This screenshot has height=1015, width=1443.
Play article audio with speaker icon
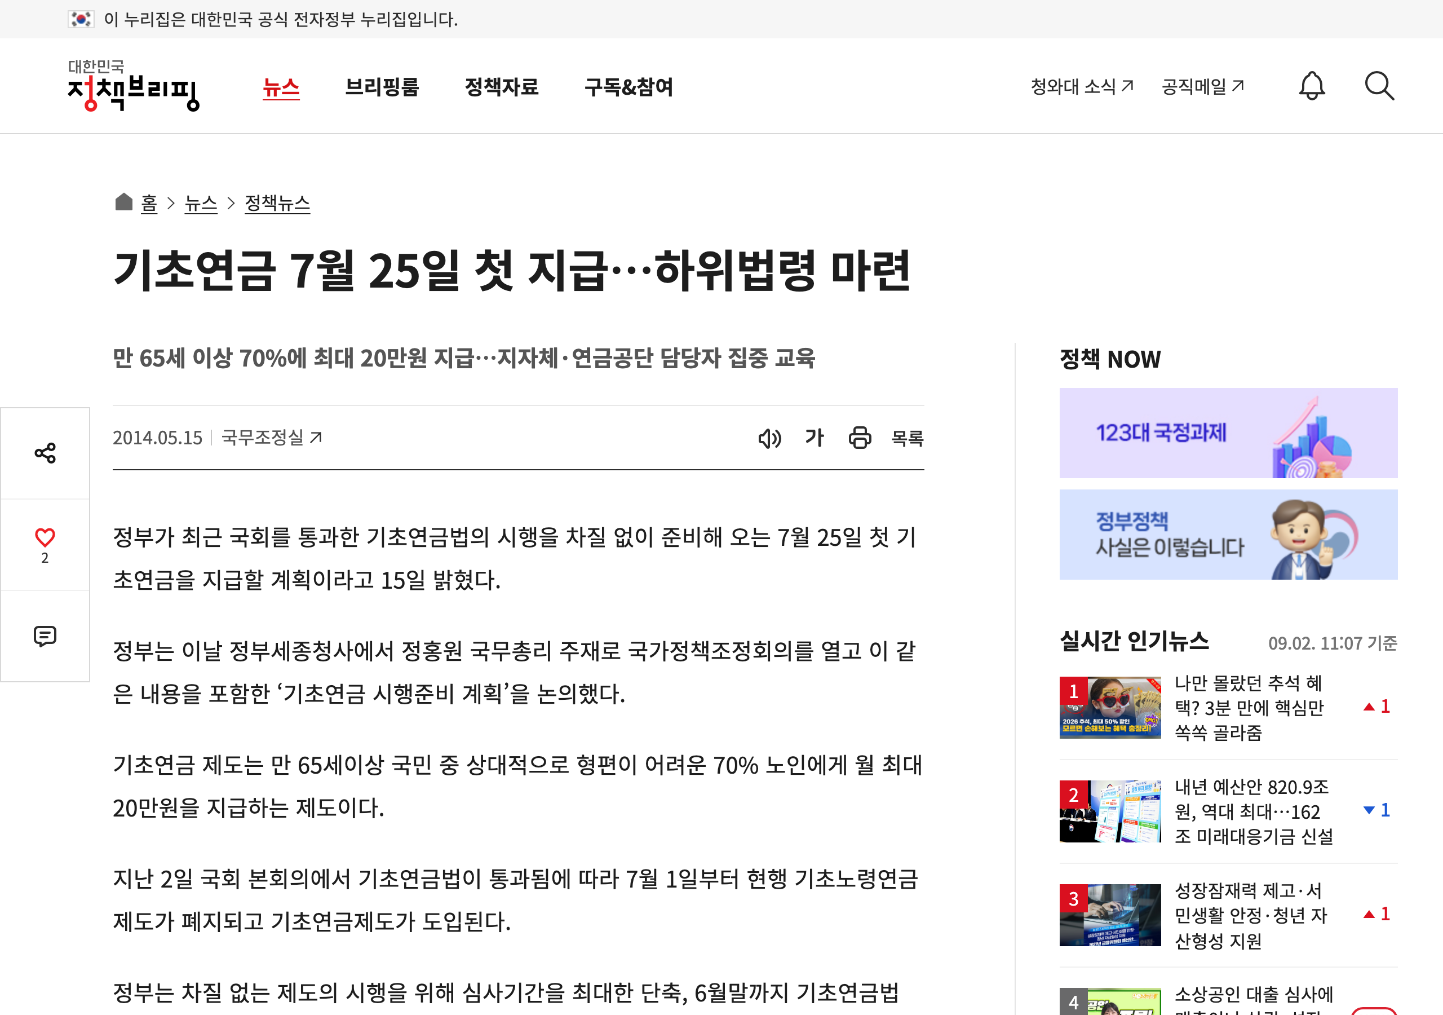coord(769,438)
